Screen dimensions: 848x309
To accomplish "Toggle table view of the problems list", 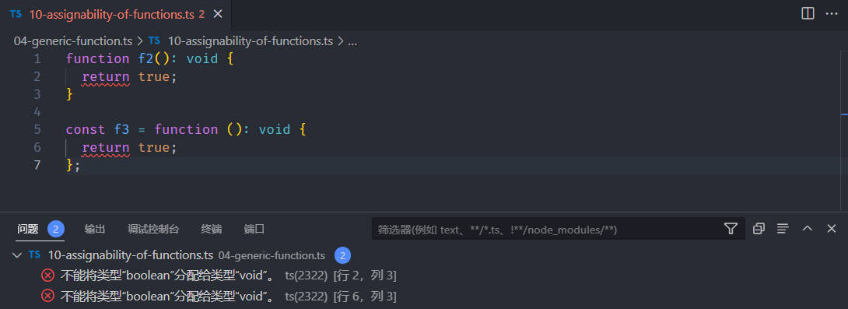I will click(x=783, y=229).
